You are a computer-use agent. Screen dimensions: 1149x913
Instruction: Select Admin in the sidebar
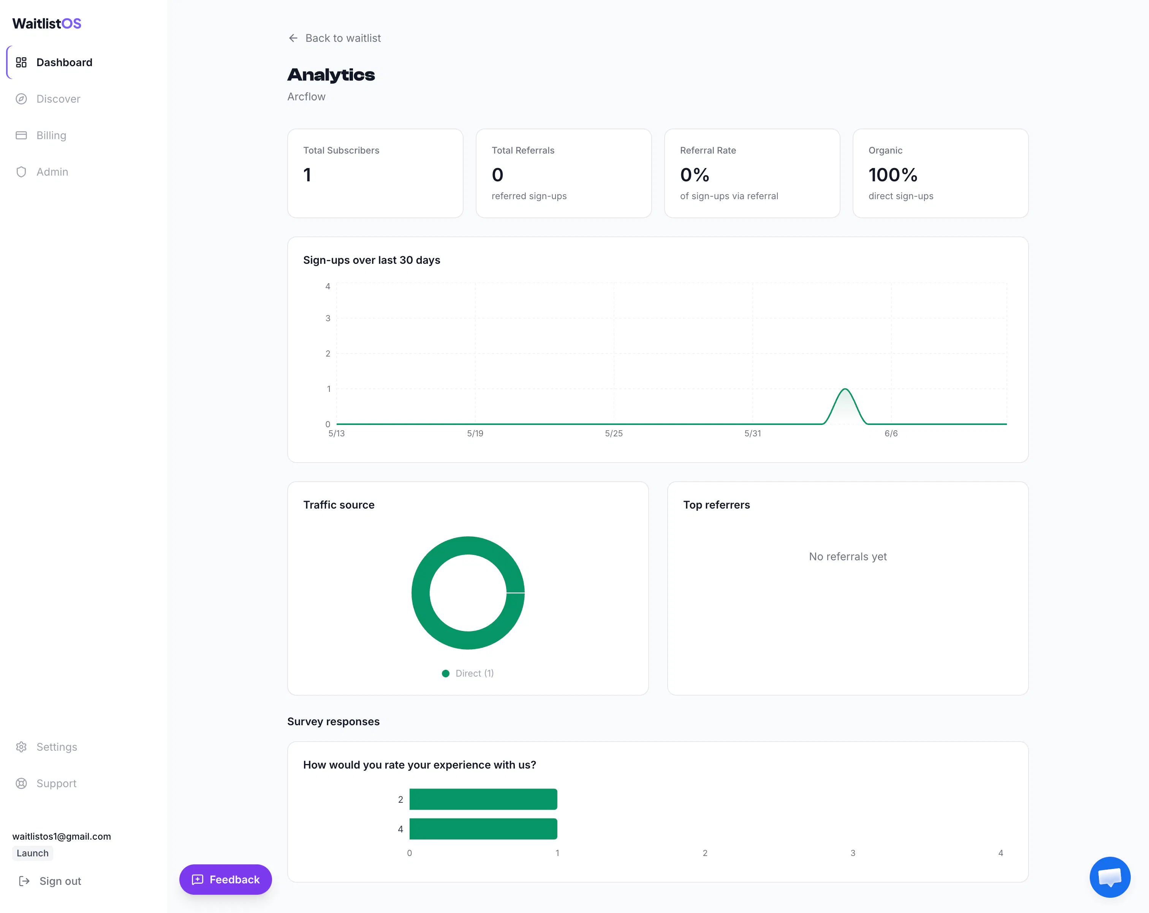tap(84, 172)
